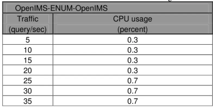Select the traffic cell with value 35

click(x=28, y=101)
